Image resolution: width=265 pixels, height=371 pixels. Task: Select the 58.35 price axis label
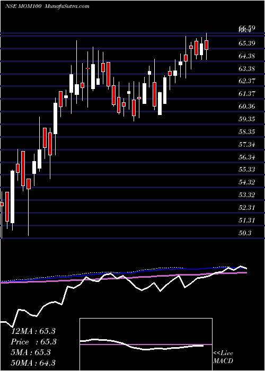coord(247,132)
